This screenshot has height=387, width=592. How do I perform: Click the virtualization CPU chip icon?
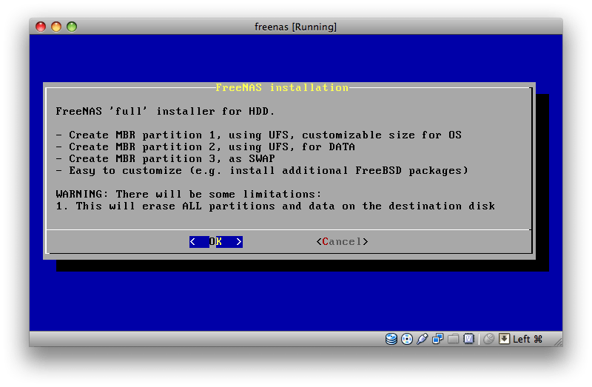click(468, 339)
